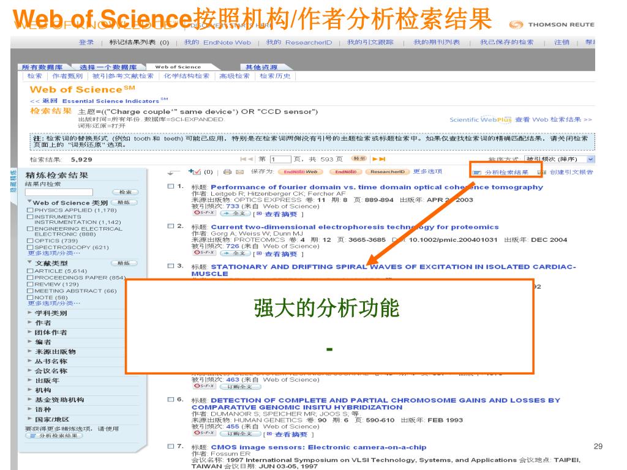Image resolution: width=627 pixels, height=470 pixels.
Task: Expand 查看摘要 for result 1
Action: pos(280,214)
